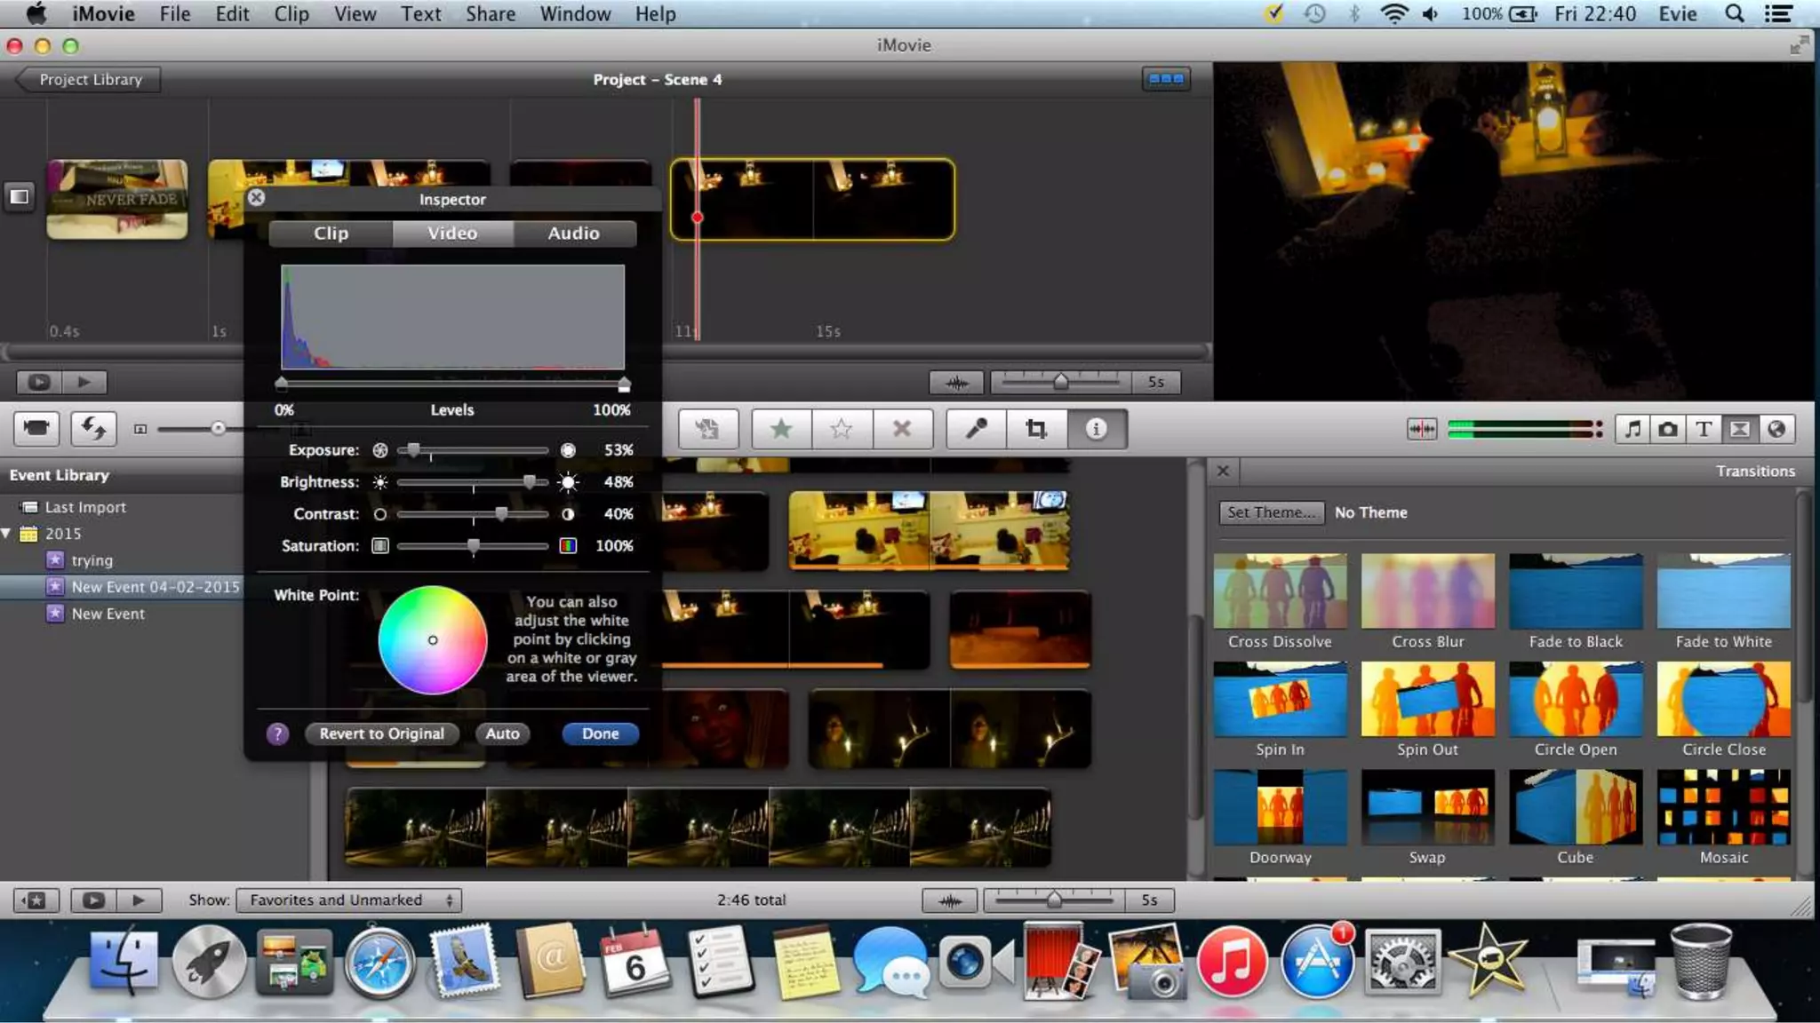Mark selection as favorite
The height and width of the screenshot is (1023, 1820).
(781, 429)
